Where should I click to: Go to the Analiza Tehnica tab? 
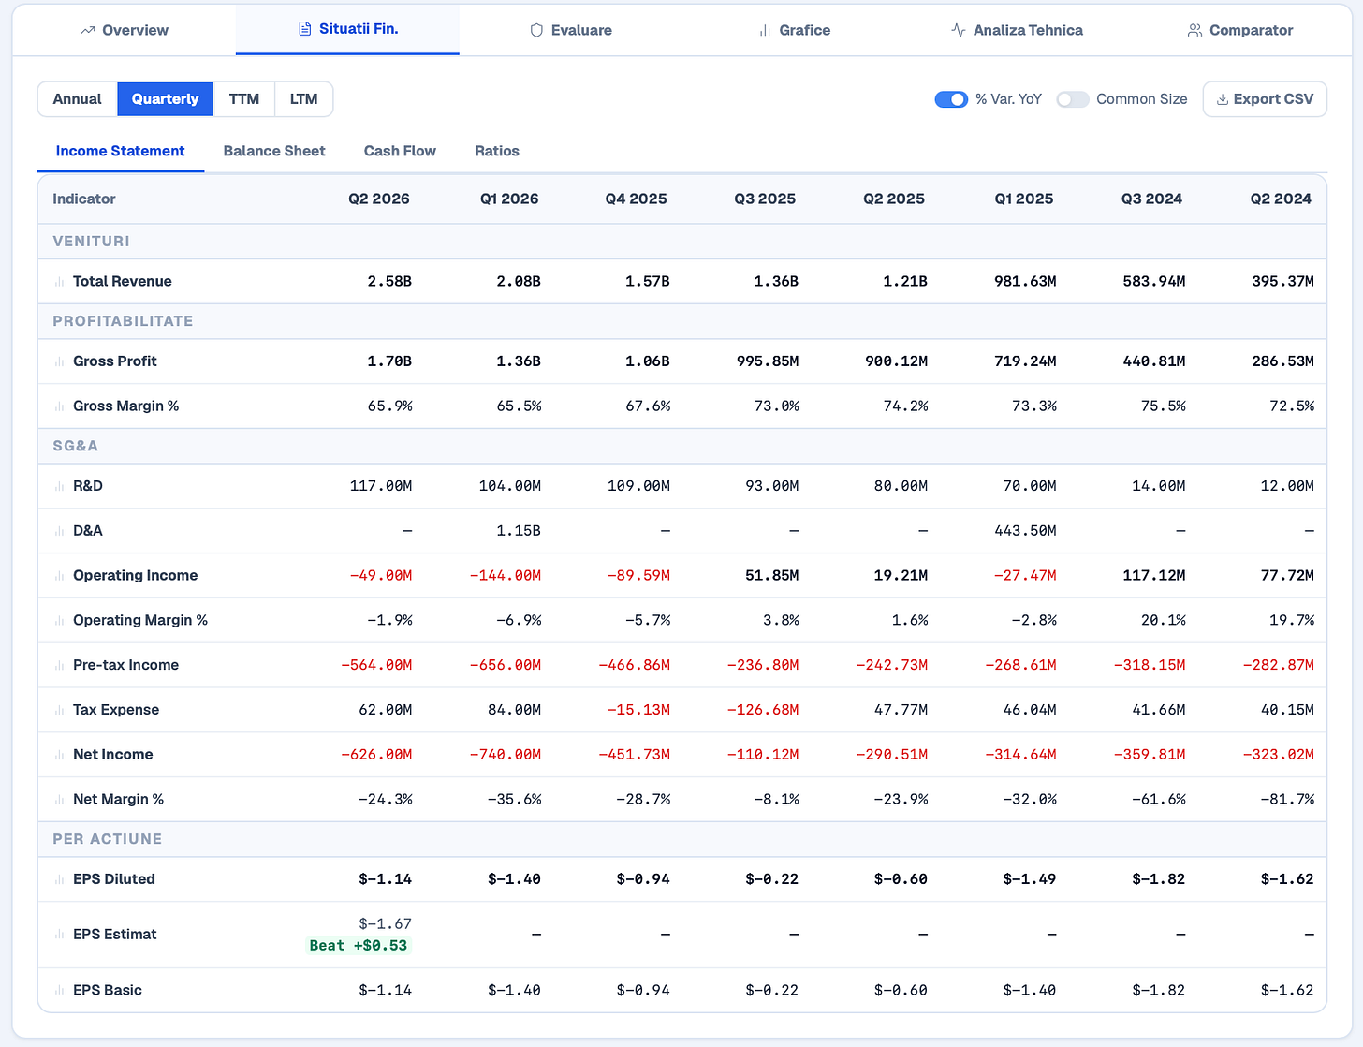tap(1017, 30)
